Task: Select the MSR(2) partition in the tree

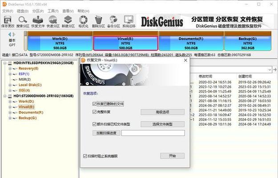Action: [x=24, y=79]
